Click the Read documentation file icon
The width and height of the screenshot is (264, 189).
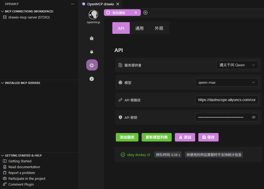coord(5,167)
